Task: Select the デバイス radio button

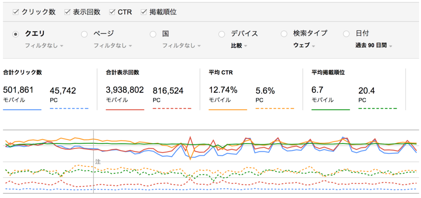Action: (x=222, y=34)
